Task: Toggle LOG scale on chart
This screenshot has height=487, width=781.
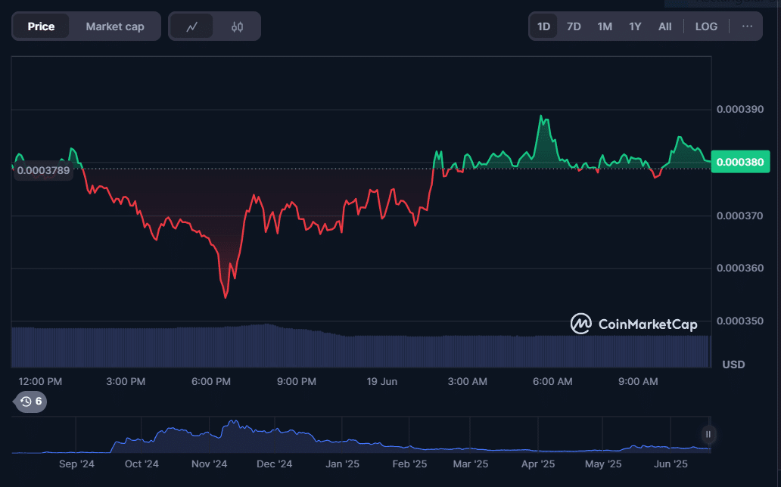Action: [x=706, y=26]
